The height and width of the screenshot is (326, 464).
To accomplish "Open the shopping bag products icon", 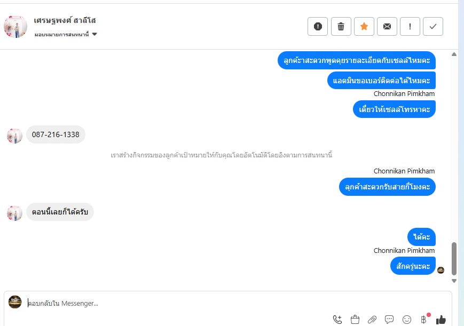I will click(x=355, y=320).
